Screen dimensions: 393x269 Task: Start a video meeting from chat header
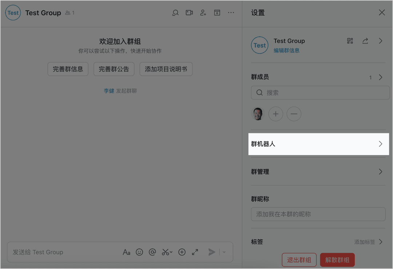pyautogui.click(x=189, y=12)
